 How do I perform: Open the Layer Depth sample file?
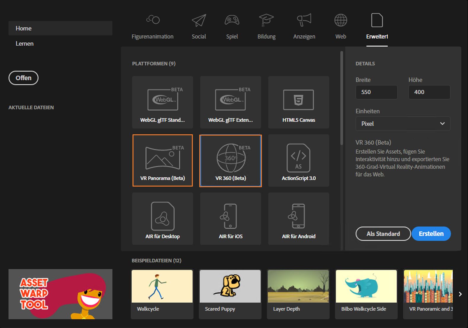point(298,294)
